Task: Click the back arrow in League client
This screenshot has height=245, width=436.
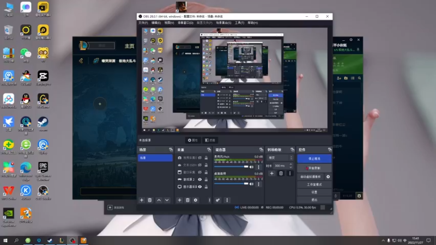Action: (81, 60)
